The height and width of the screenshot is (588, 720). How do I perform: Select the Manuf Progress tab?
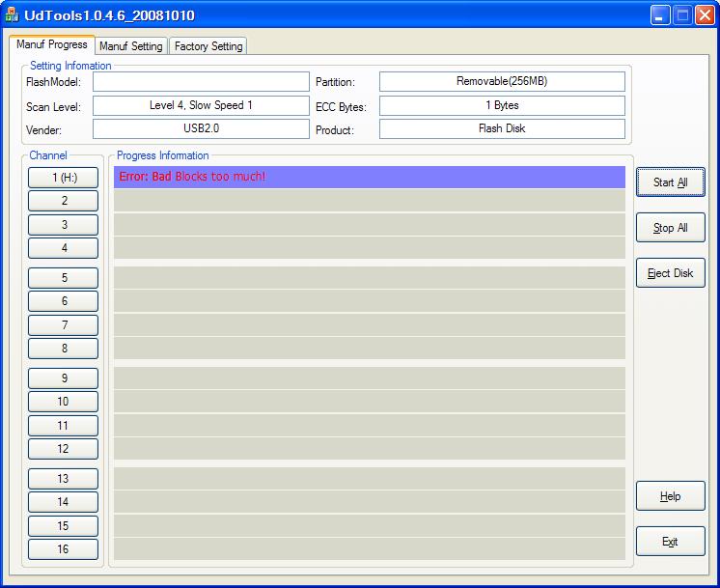[x=52, y=44]
